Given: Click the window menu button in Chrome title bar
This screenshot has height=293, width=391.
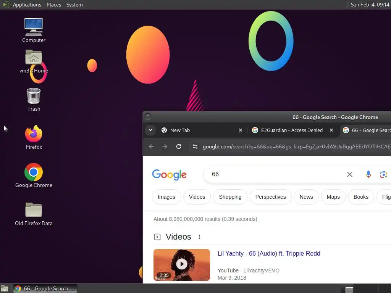Looking at the screenshot, I should (x=148, y=116).
